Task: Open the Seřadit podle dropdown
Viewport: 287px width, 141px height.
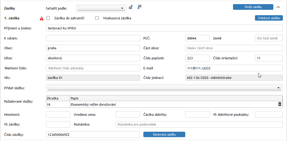Action: [x=101, y=8]
